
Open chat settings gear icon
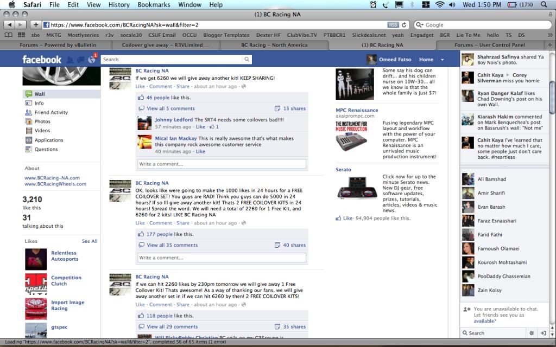[x=531, y=333]
